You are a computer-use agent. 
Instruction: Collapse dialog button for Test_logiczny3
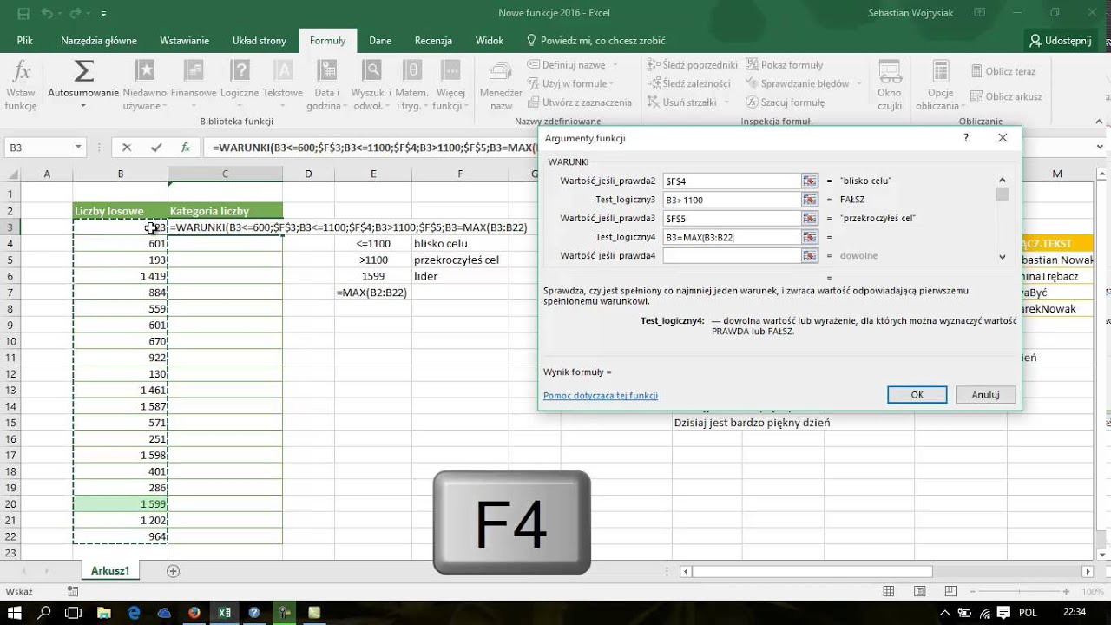pyautogui.click(x=810, y=200)
